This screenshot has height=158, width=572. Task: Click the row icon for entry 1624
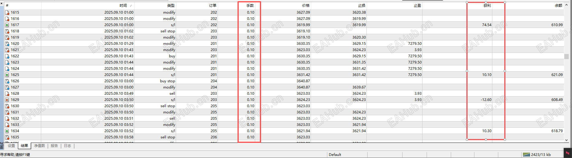point(7,69)
